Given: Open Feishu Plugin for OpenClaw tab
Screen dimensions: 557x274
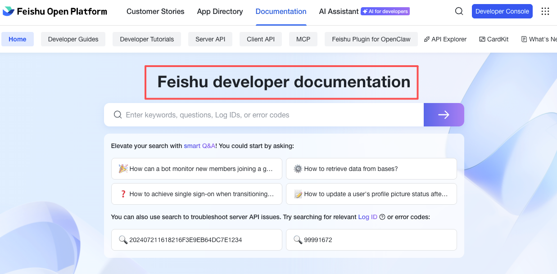Looking at the screenshot, I should [x=371, y=39].
